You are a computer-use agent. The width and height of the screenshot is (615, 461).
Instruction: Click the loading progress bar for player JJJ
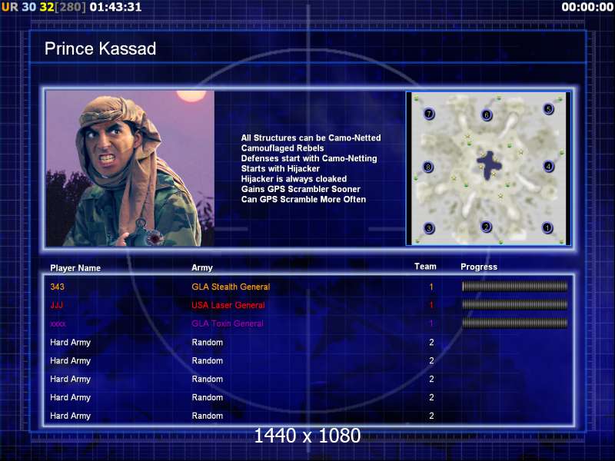pos(514,304)
